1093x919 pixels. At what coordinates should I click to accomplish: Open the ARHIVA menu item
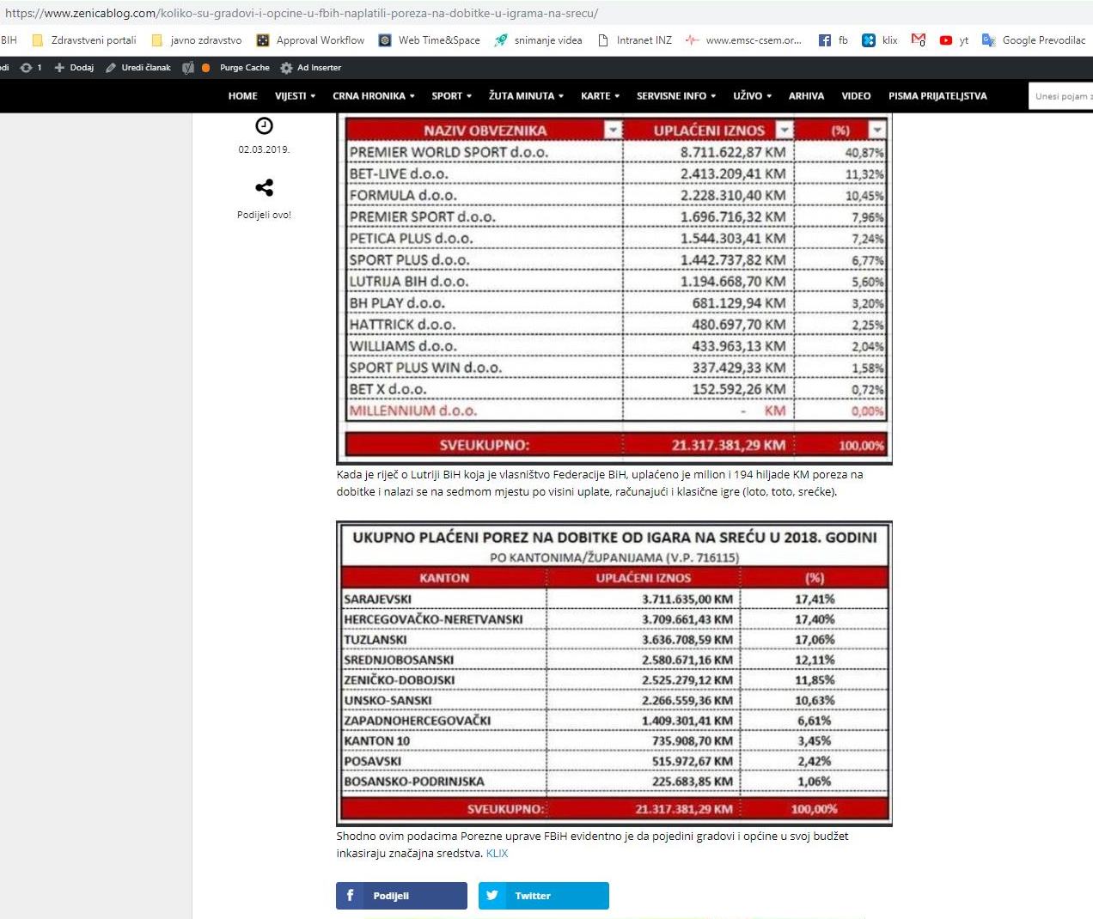pyautogui.click(x=806, y=96)
